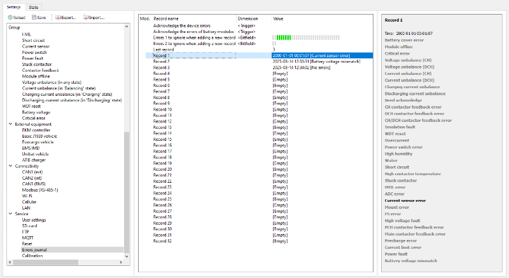The height and width of the screenshot is (278, 509).
Task: Open Wi-Fi connectivity settings
Action: (27, 196)
